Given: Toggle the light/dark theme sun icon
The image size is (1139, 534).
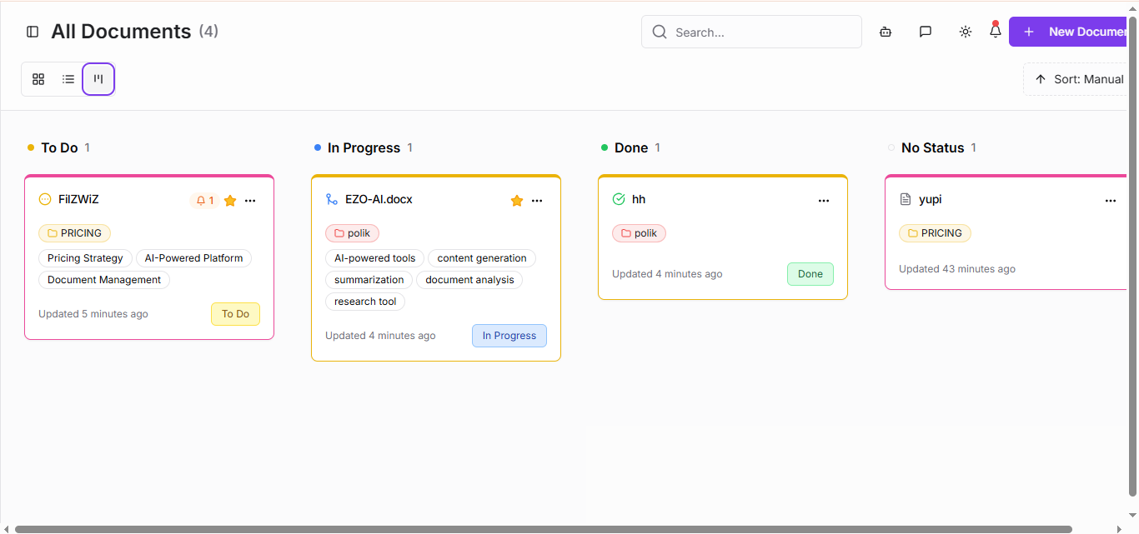Looking at the screenshot, I should click(x=966, y=32).
